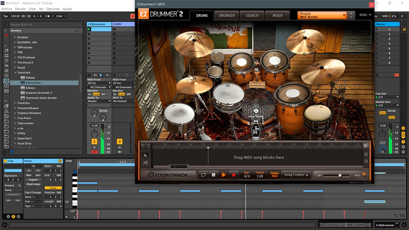This screenshot has height=230, width=409.
Task: Toggle the browser preview play button at bottom left
Action: [12, 152]
